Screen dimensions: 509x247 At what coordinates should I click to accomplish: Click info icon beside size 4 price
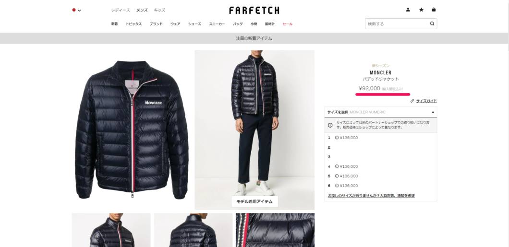tap(337, 166)
